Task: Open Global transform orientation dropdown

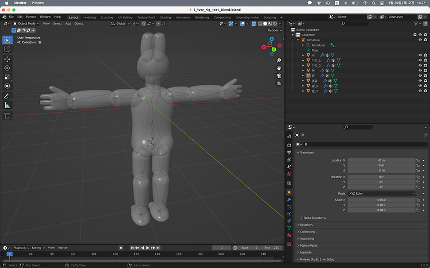Action: click(x=120, y=23)
